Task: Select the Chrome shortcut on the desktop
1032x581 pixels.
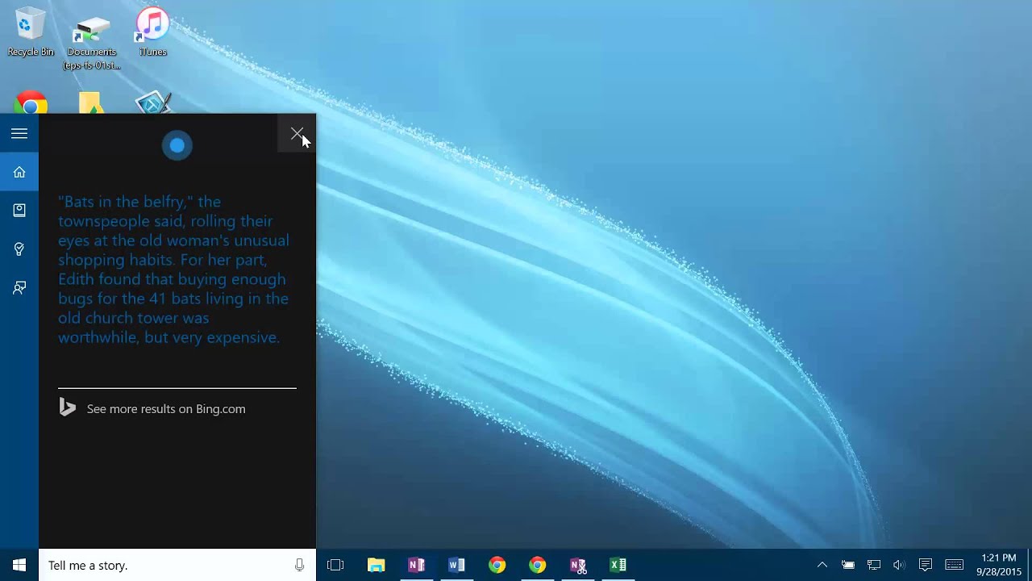Action: (31, 103)
